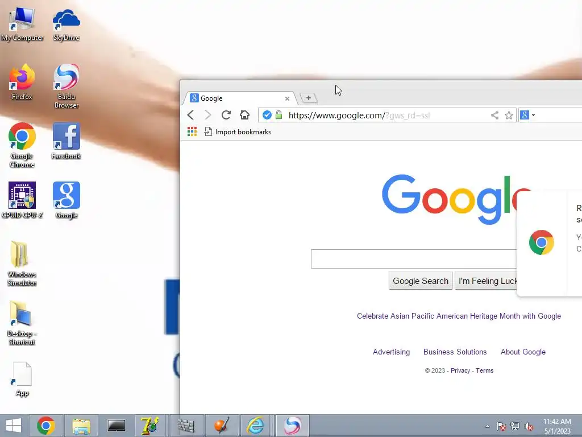This screenshot has height=437, width=582.
Task: Reload the Google page
Action: pyautogui.click(x=226, y=115)
